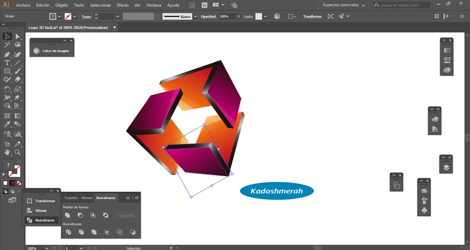The height and width of the screenshot is (250, 470).
Task: Set paint type to None
Action: (x=19, y=183)
